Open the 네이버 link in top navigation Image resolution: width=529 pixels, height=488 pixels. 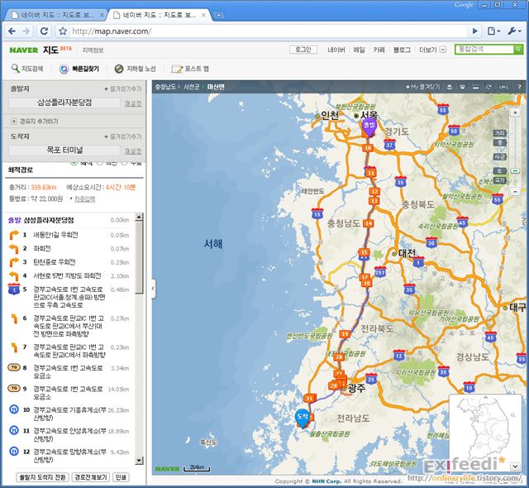336,50
